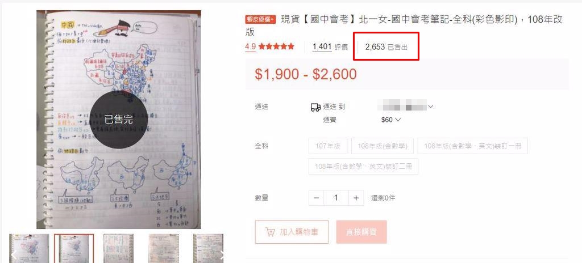This screenshot has width=582, height=263.
Task: Select 108年版(含數學、英文)裝訂一冊 option
Action: tap(472, 146)
